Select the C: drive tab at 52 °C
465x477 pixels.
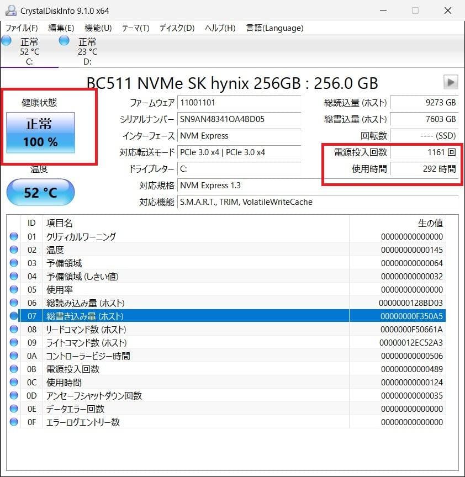click(29, 51)
